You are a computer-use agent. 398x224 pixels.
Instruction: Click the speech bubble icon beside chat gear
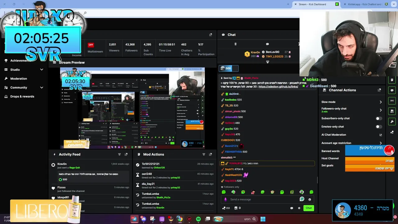click(292, 208)
